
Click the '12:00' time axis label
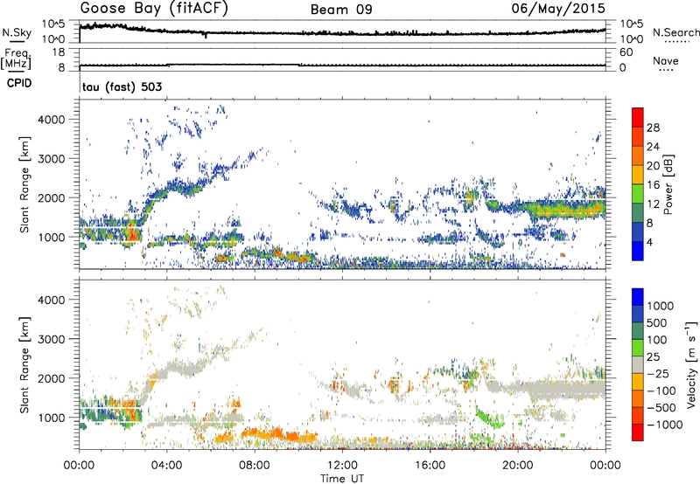[x=342, y=466]
